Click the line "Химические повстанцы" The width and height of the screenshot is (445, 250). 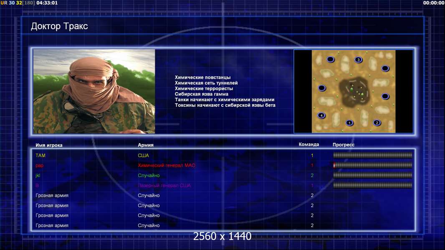[x=202, y=77]
